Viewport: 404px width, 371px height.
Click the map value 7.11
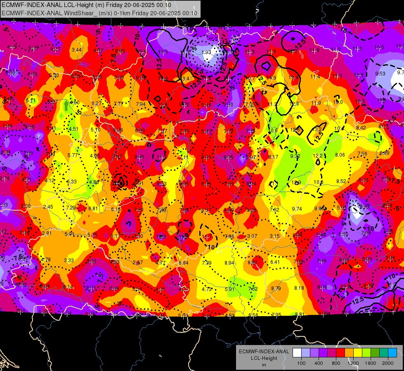(x=184, y=157)
